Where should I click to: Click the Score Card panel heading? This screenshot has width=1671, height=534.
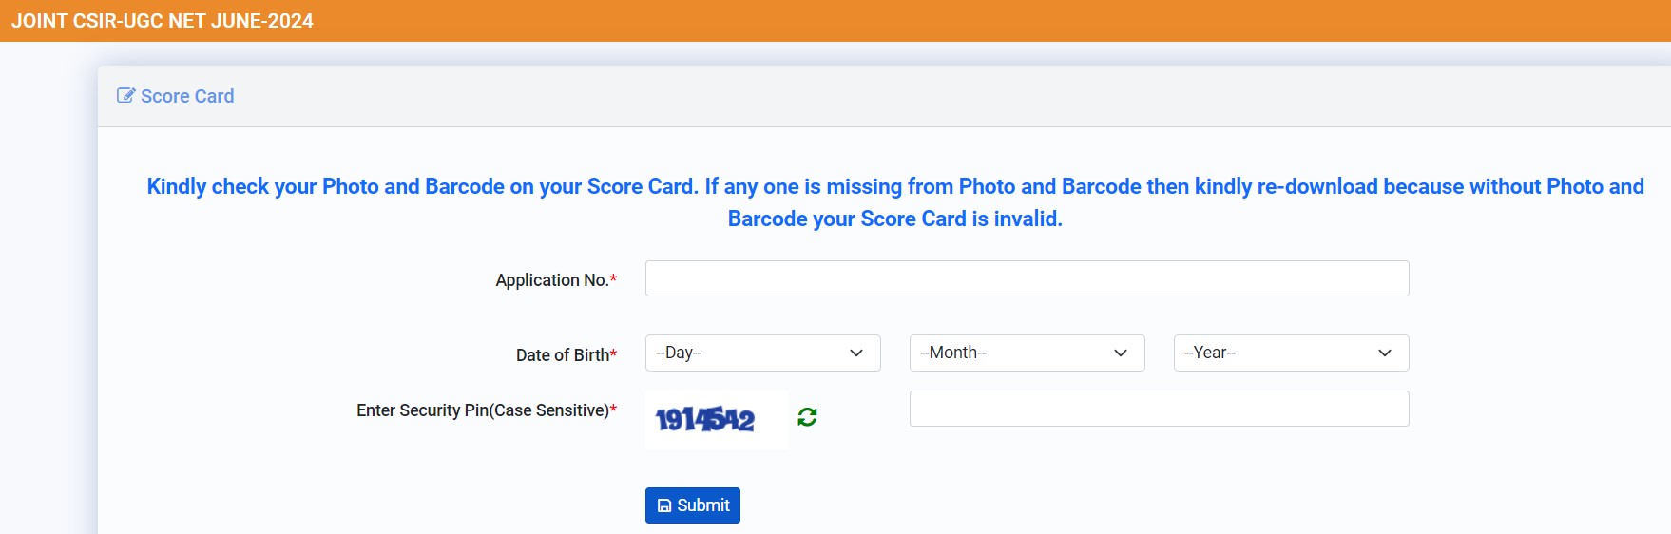pos(187,96)
